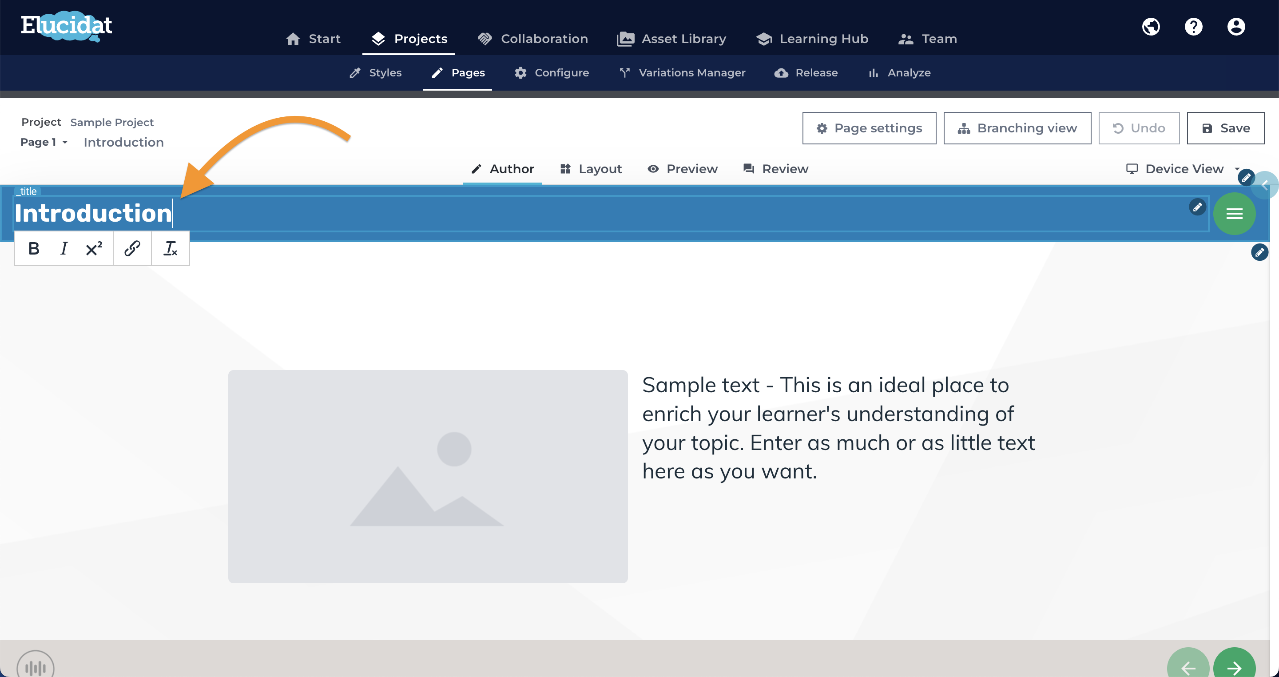This screenshot has height=677, width=1279.
Task: Apply bold formatting to the title
Action: 34,248
